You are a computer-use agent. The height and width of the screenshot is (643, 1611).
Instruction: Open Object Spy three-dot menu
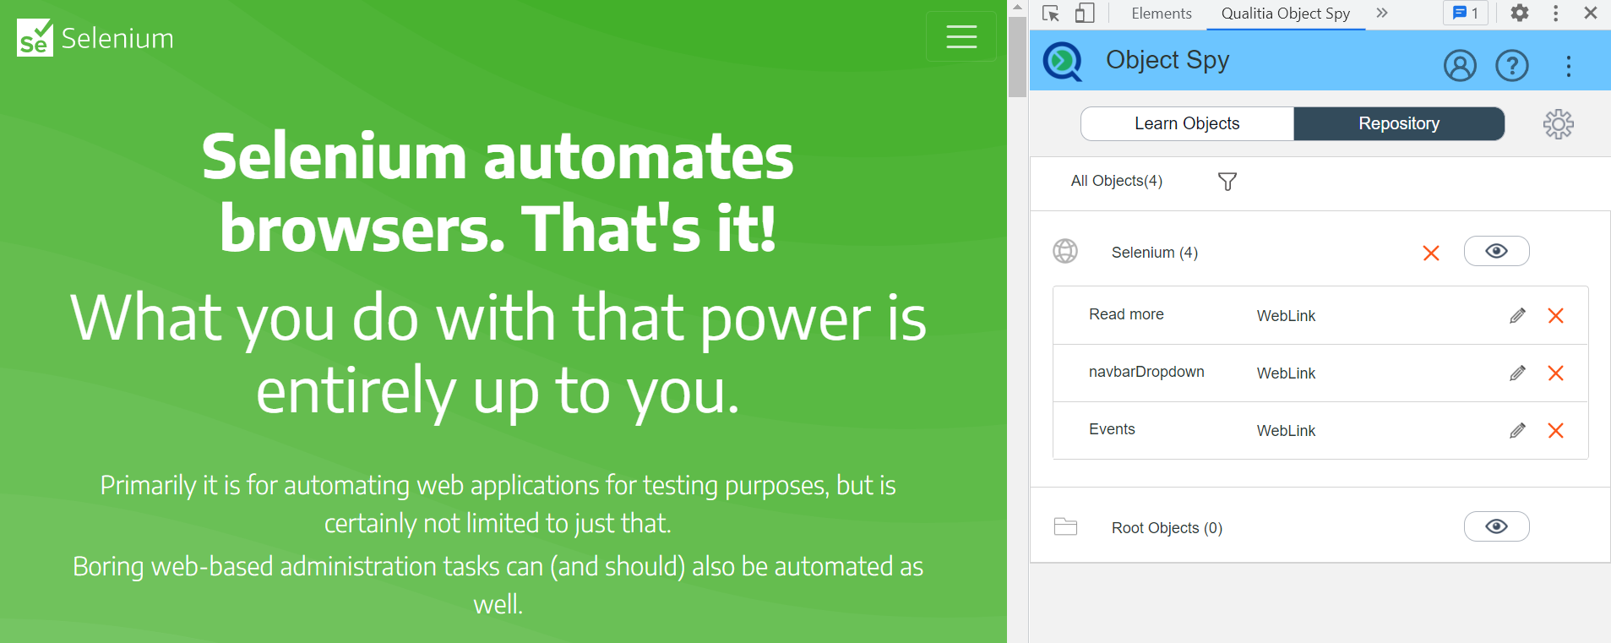click(1568, 66)
